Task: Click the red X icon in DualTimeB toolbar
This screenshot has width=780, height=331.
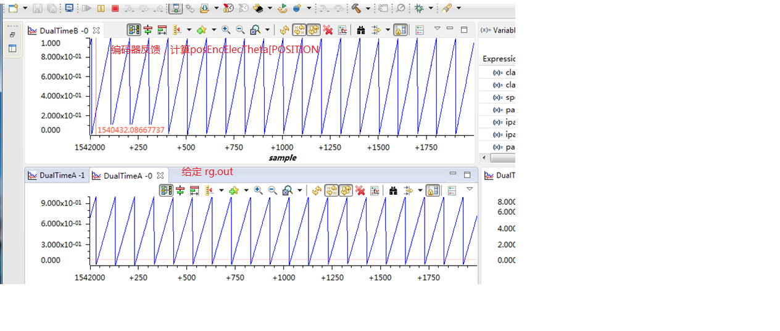Action: pyautogui.click(x=328, y=30)
